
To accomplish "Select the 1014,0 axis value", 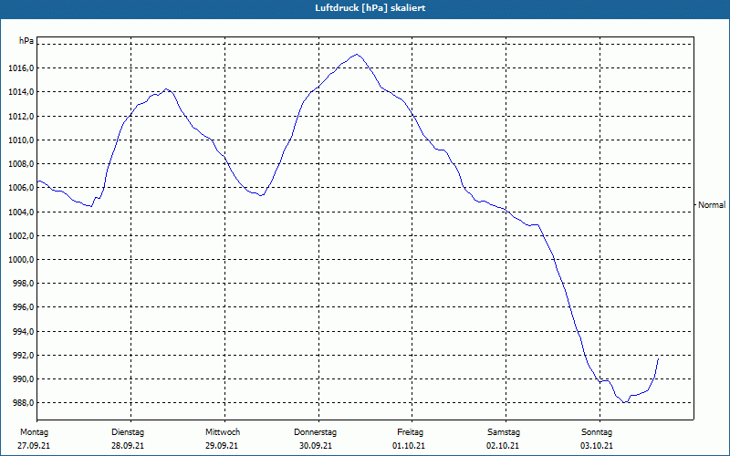I will [x=21, y=92].
